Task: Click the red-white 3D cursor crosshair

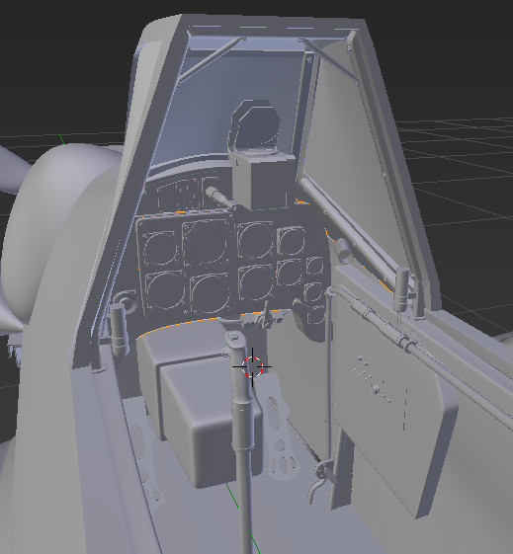Action: 252,366
